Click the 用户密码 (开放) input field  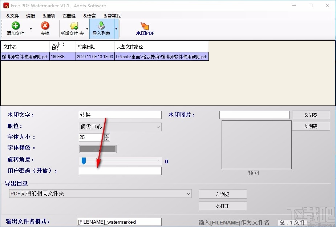tap(120, 171)
